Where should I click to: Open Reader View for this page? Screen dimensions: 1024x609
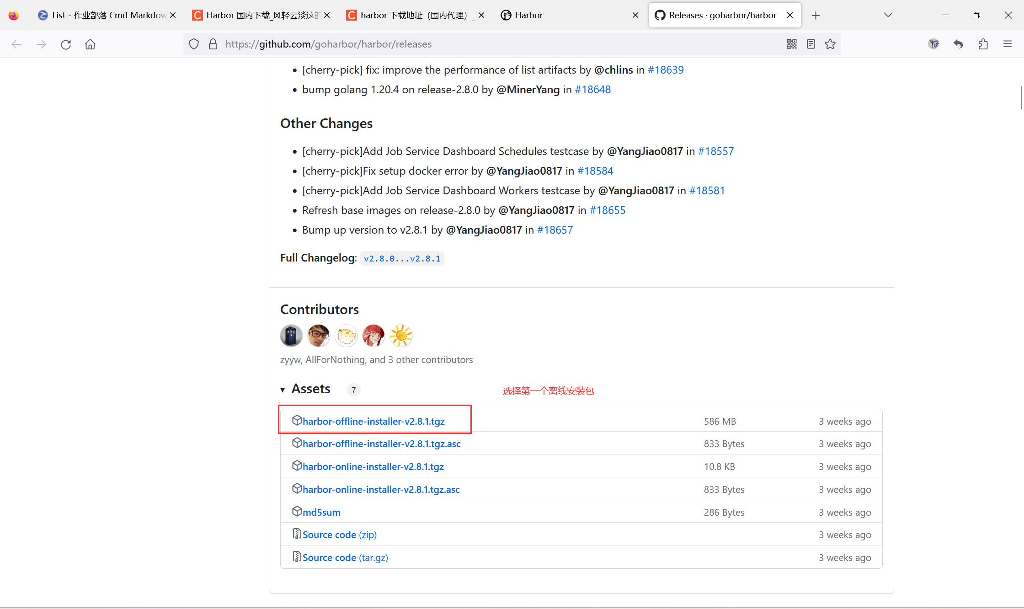[x=811, y=44]
